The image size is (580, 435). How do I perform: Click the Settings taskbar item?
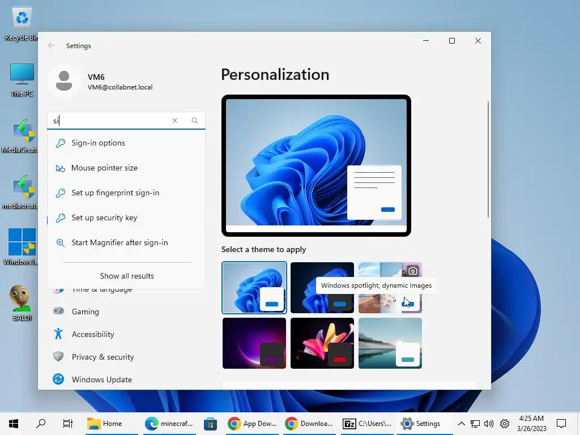[x=425, y=424]
